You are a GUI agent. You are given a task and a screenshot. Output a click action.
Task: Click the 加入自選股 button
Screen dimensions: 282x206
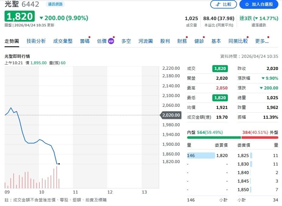point(259,5)
